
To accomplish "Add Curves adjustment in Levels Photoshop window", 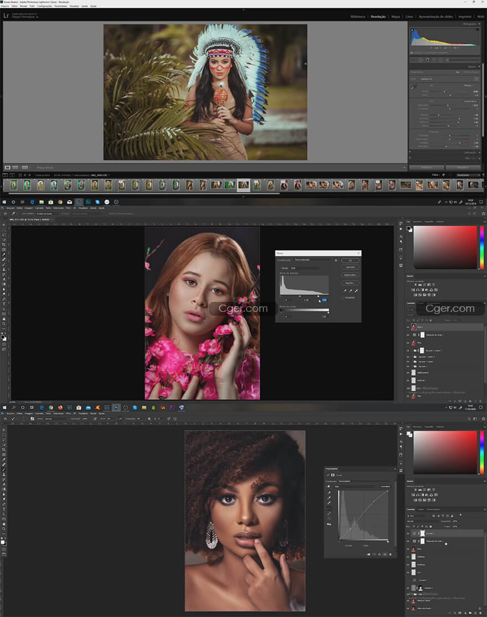I will click(x=424, y=285).
